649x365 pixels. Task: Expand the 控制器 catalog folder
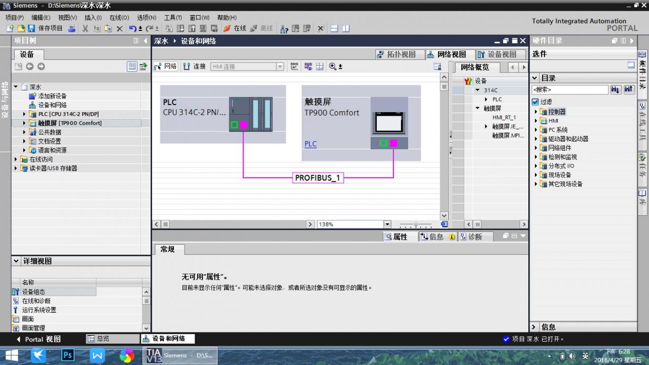[x=536, y=112]
